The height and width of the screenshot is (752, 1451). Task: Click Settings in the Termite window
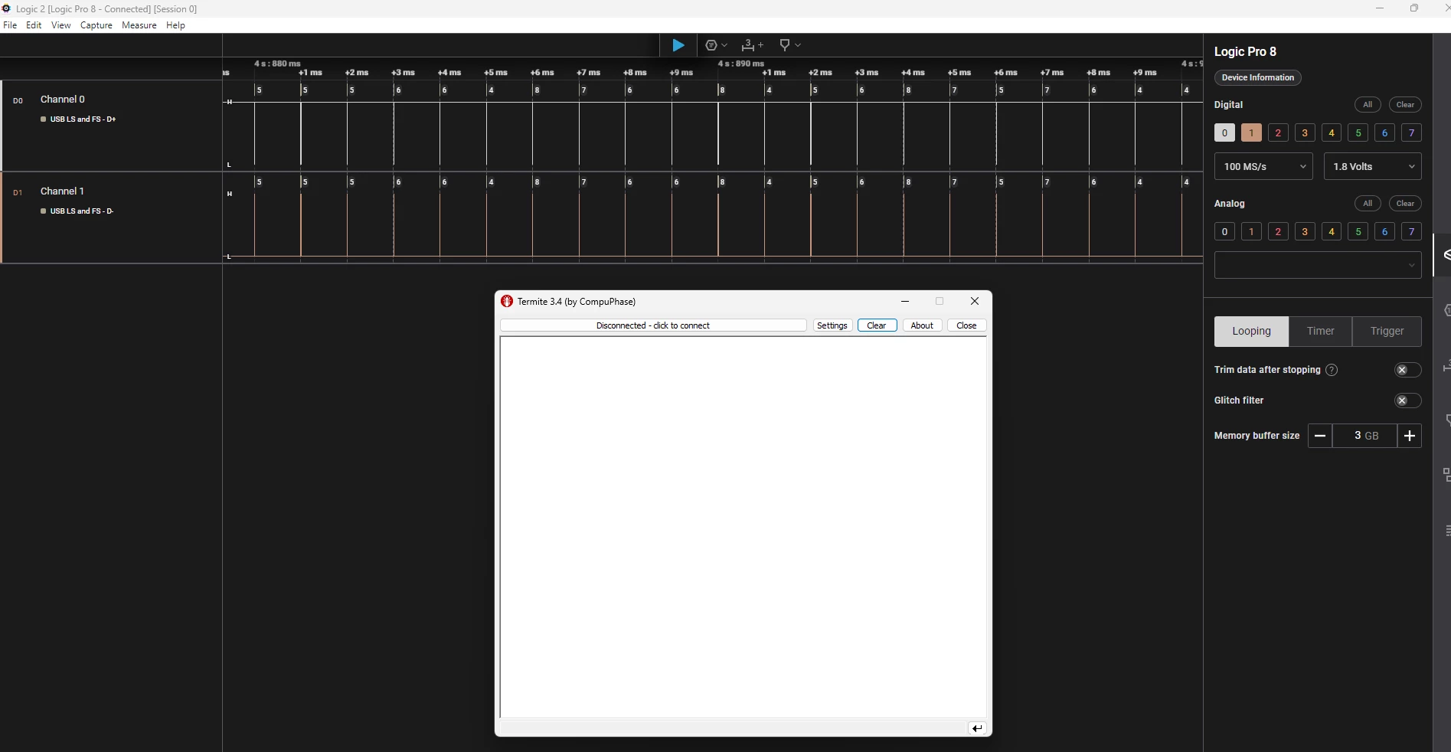832,325
